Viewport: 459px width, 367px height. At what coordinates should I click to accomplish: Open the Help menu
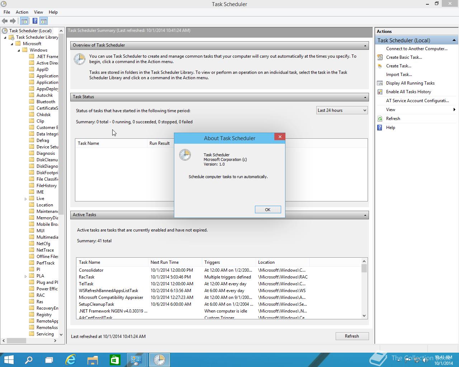point(53,12)
